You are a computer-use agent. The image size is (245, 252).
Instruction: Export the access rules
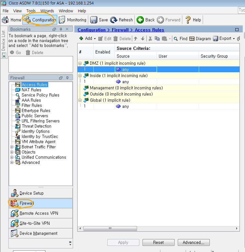click(x=222, y=39)
